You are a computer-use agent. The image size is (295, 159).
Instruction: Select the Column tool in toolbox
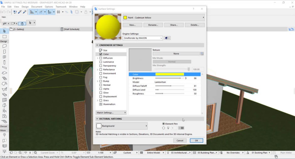click(4, 62)
